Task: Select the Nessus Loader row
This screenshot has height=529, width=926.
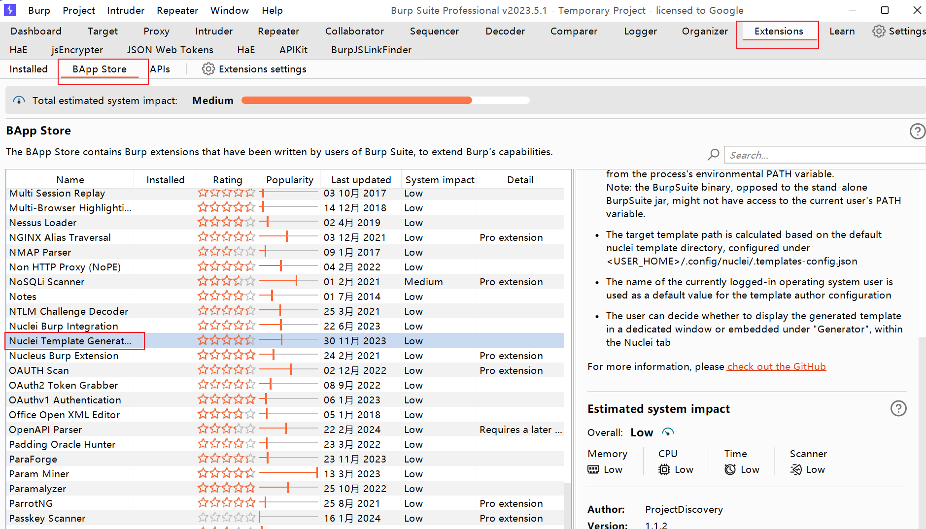Action: point(285,222)
